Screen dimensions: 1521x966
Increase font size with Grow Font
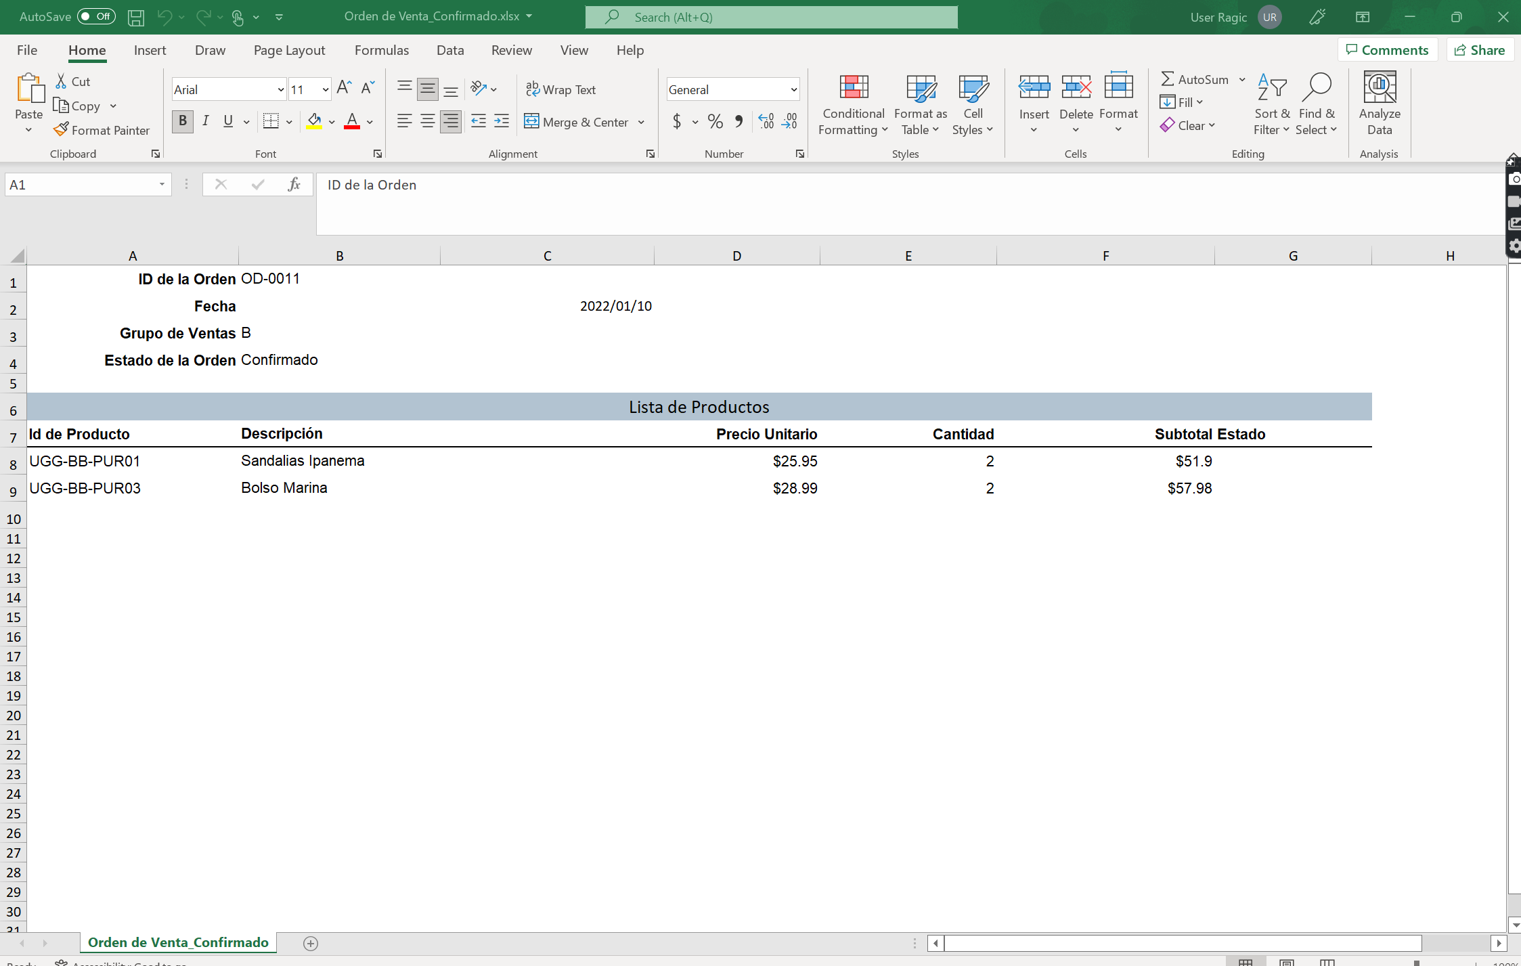343,88
